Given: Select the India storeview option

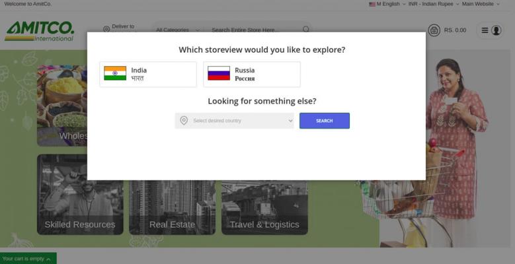Looking at the screenshot, I should point(148,74).
